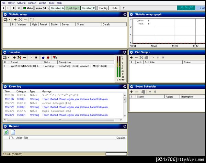
Task: Switch to Desktop C
Action: tap(88, 8)
